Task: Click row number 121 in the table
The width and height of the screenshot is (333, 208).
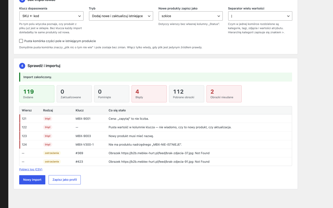Action: [24, 119]
